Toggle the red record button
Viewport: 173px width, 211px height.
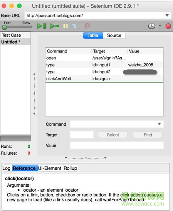click(x=168, y=26)
